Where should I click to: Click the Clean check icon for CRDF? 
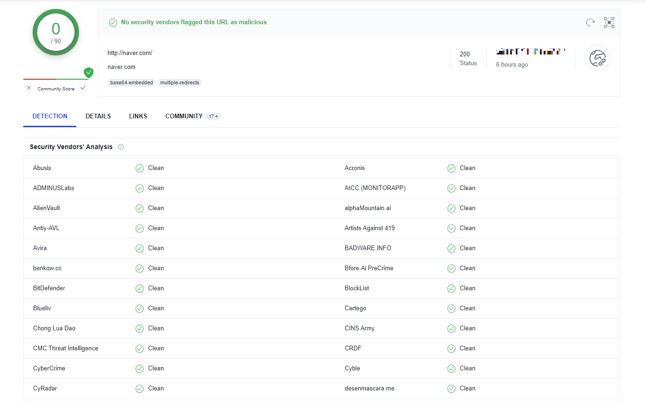[451, 348]
